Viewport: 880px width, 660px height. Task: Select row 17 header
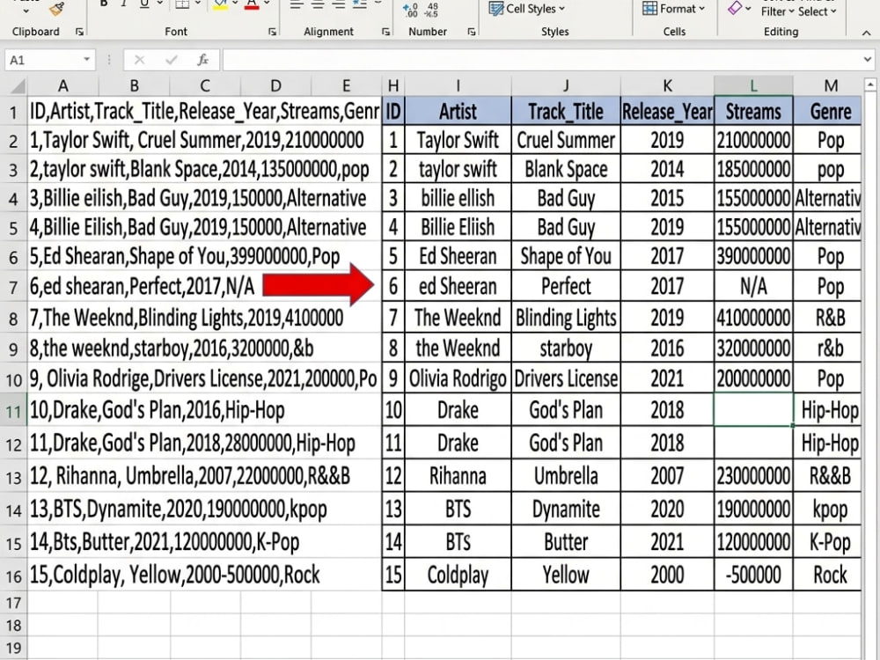click(13, 604)
